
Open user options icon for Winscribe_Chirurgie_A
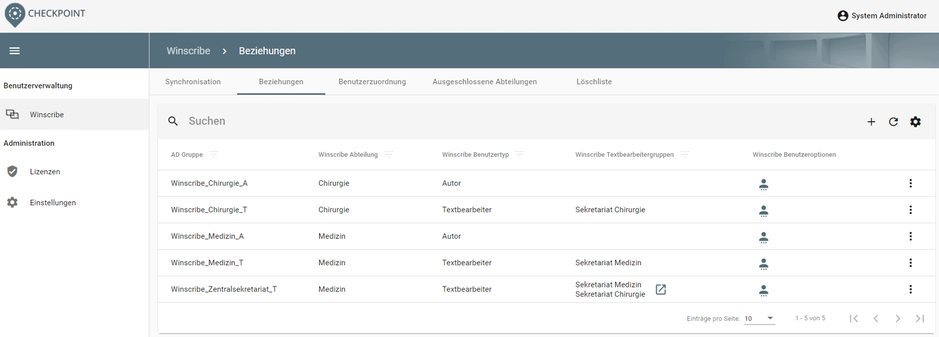[763, 184]
